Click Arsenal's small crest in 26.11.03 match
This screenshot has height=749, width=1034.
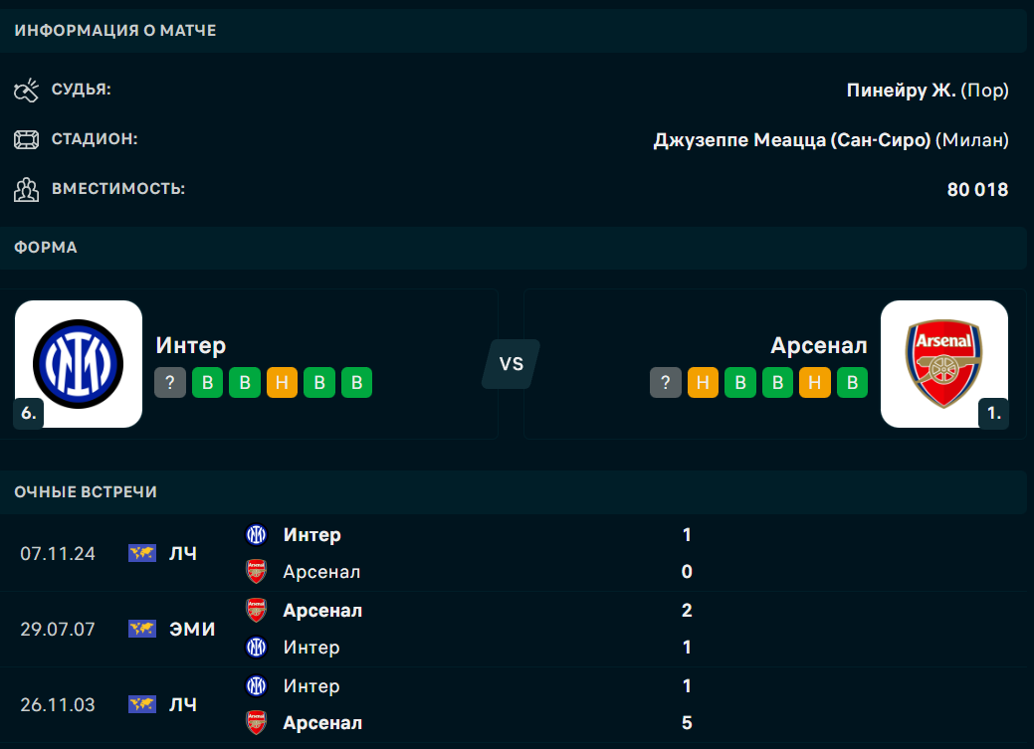pyautogui.click(x=257, y=723)
